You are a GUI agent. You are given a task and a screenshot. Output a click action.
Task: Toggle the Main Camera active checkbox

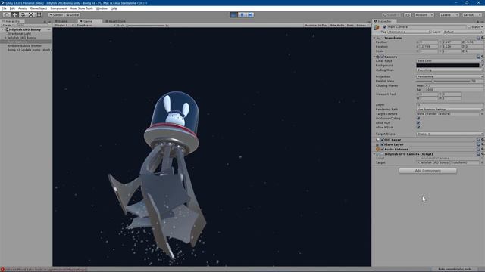click(384, 27)
